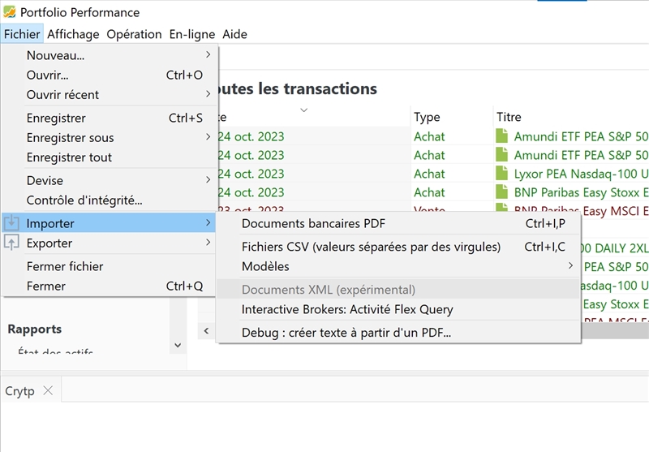Click document icon beside BNP Paribas Easy Stoxx

pyautogui.click(x=501, y=192)
